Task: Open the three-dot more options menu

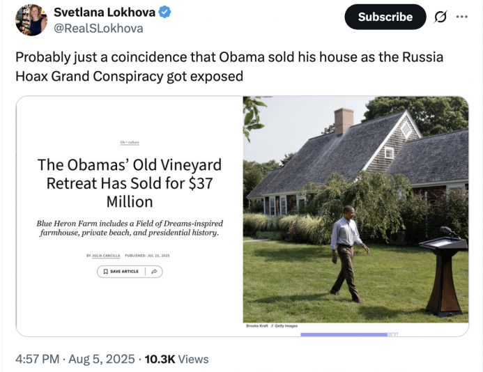Action: (461, 17)
